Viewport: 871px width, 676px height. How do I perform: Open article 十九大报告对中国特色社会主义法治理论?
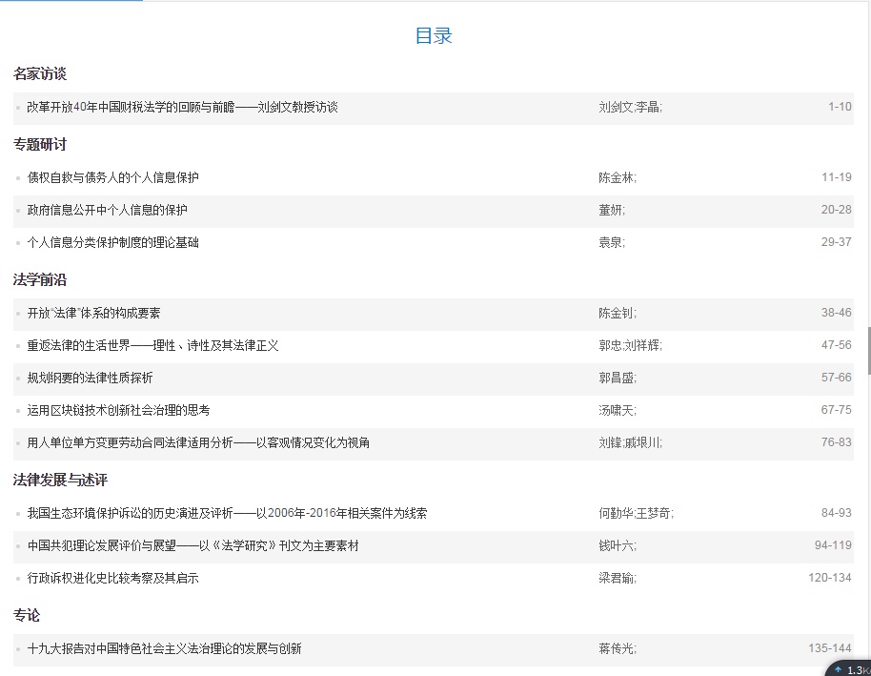(x=164, y=649)
